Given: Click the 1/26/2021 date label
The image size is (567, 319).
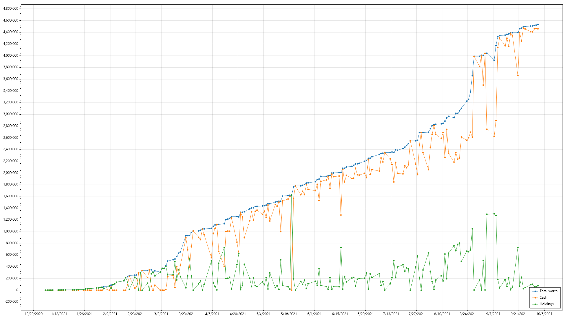Looking at the screenshot, I should 84,314.
